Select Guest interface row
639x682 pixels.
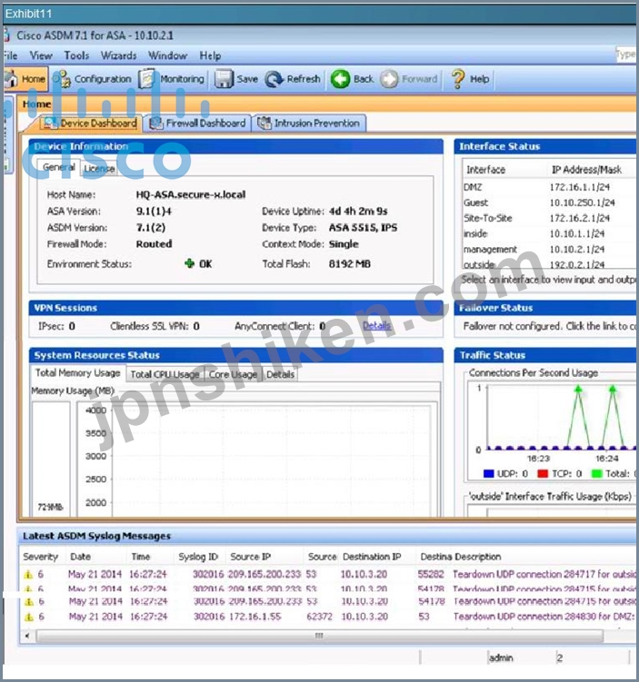pos(549,203)
